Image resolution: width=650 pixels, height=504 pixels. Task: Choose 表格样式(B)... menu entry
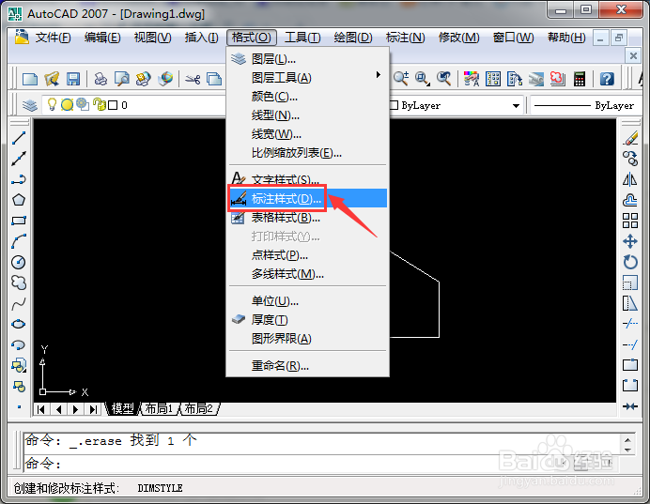307,218
